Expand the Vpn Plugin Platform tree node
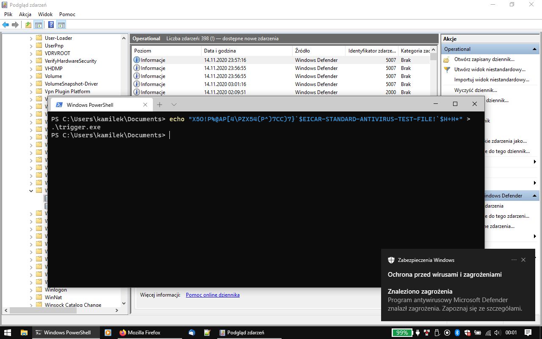Image resolution: width=542 pixels, height=339 pixels. (x=31, y=92)
